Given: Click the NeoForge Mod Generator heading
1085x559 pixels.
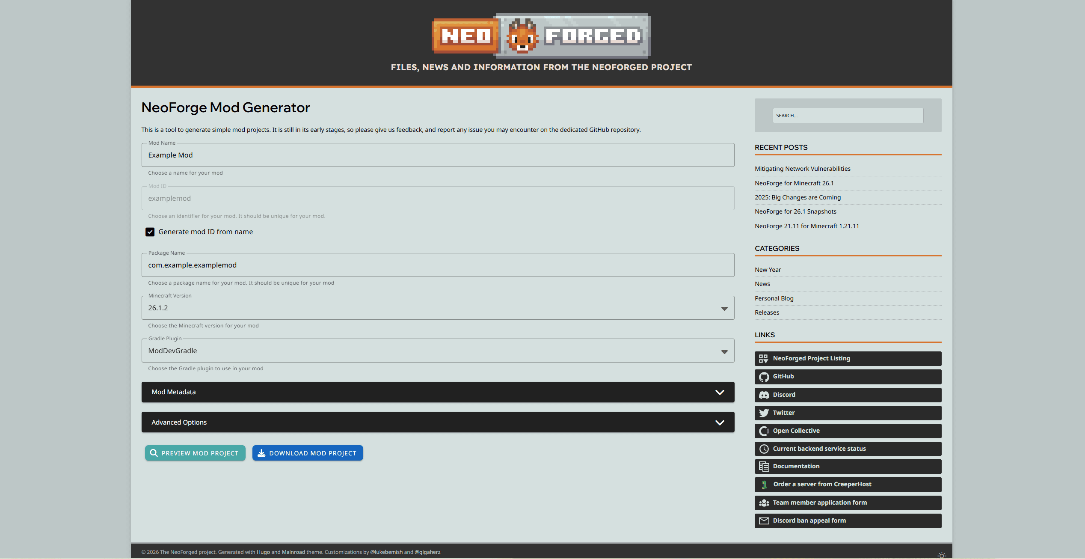Looking at the screenshot, I should pyautogui.click(x=225, y=107).
